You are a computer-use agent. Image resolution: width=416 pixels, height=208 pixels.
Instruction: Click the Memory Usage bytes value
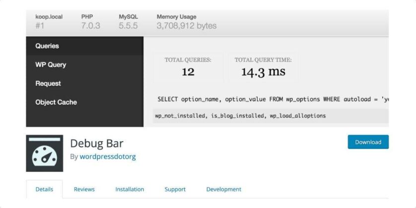(186, 25)
